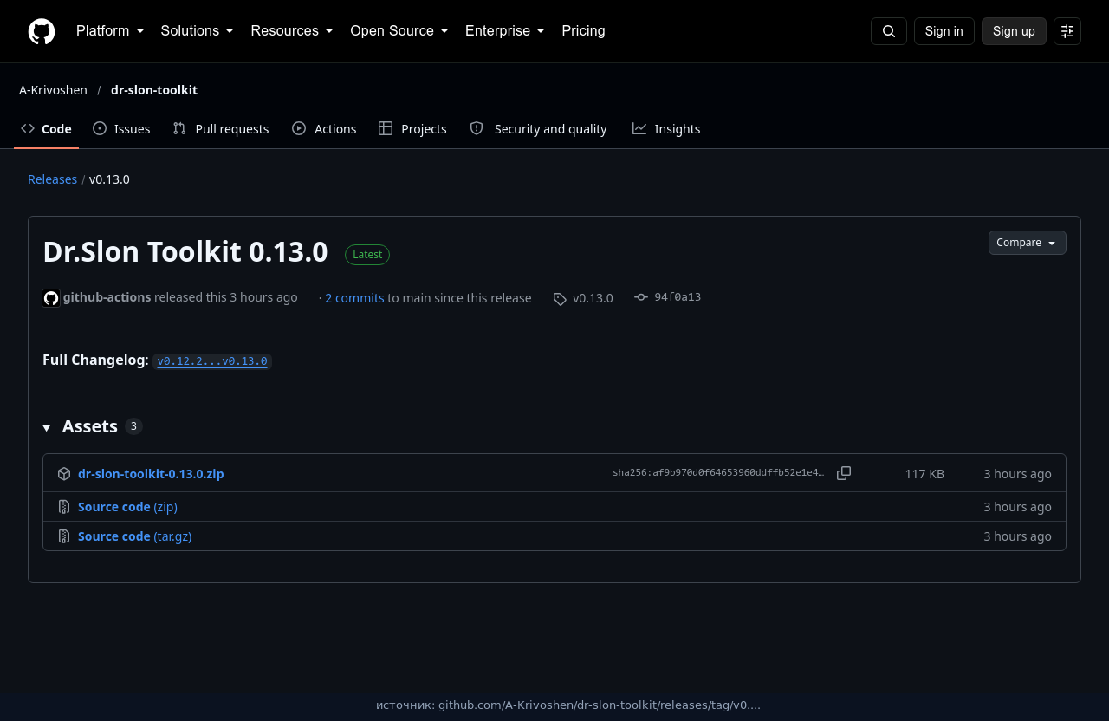Open the A-Krivoshen owner link
Viewport: 1109px width, 721px height.
[53, 90]
